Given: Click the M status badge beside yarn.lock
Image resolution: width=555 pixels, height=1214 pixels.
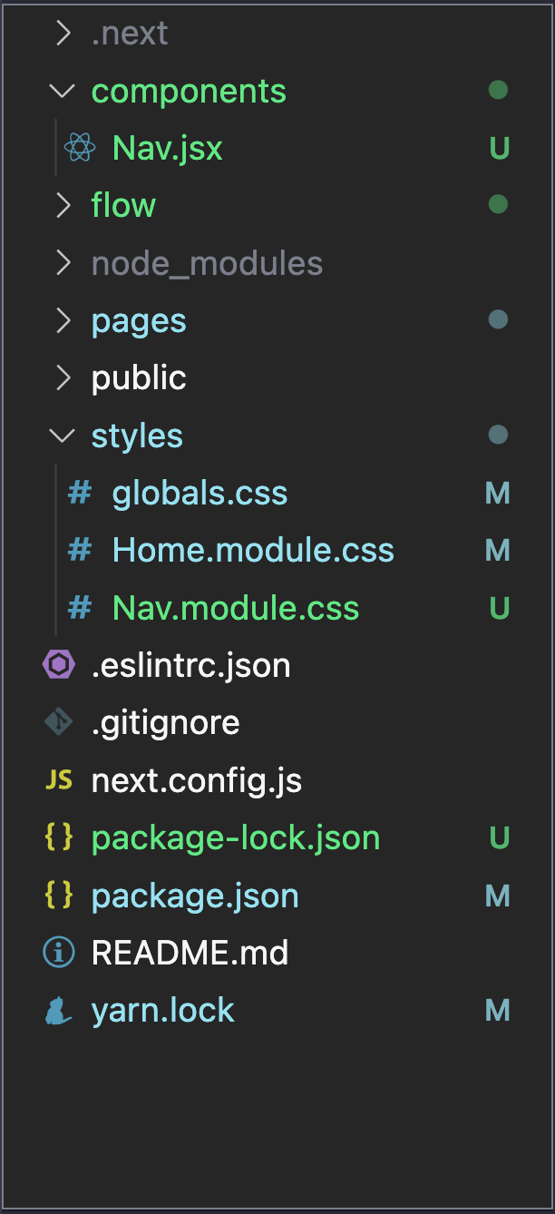Looking at the screenshot, I should click(x=498, y=1011).
